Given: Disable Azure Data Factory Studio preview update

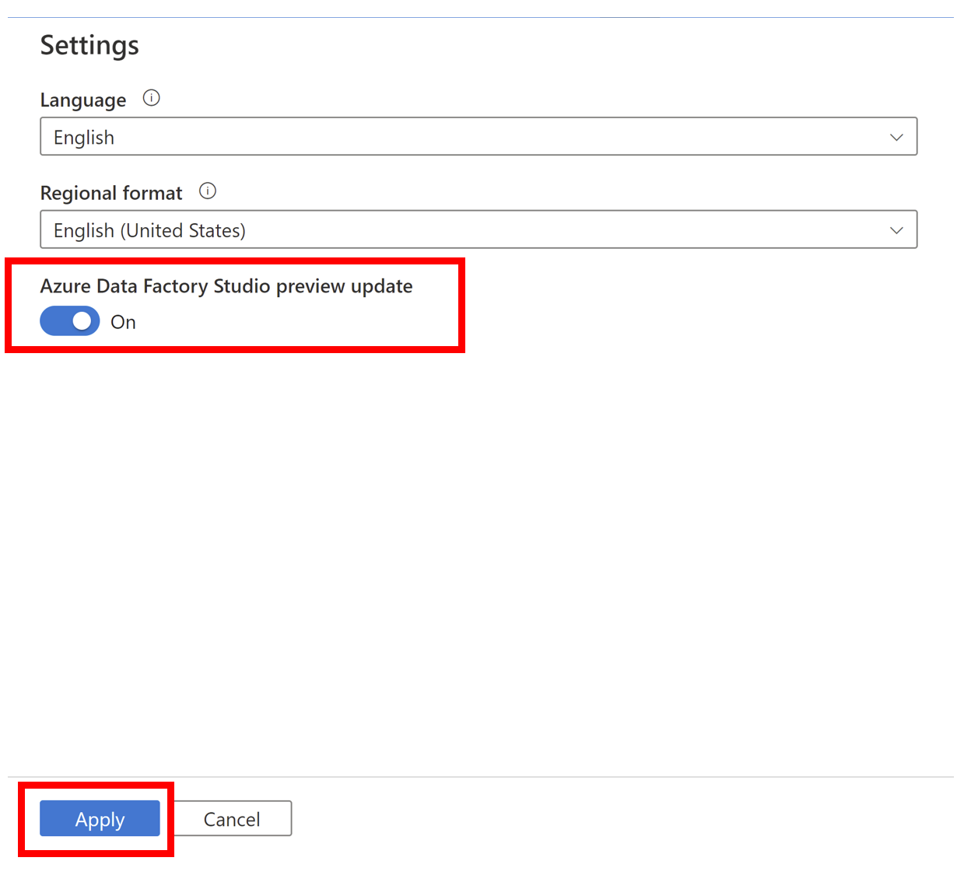Looking at the screenshot, I should coord(70,321).
